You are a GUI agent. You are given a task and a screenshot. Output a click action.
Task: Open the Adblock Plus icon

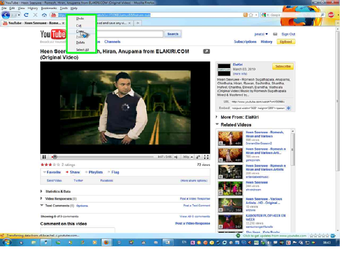point(331,15)
